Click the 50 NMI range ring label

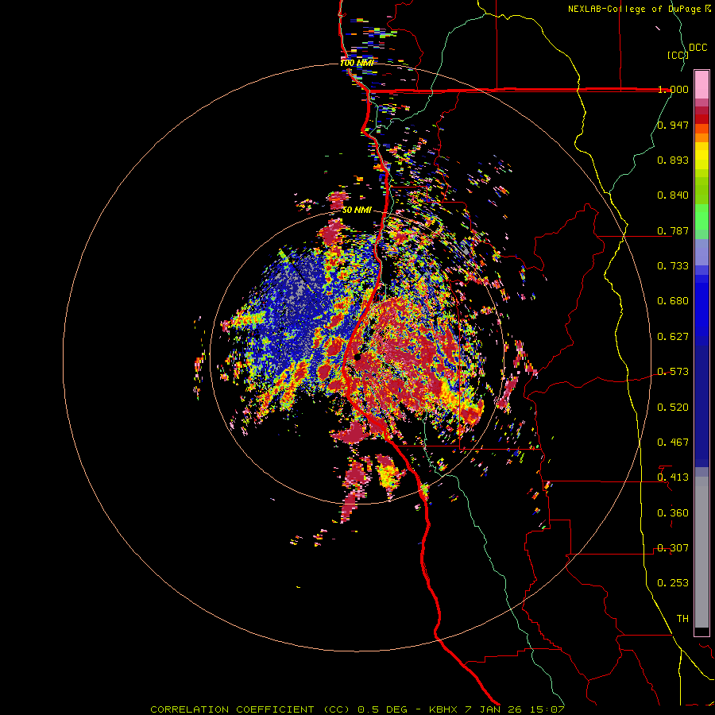click(357, 211)
